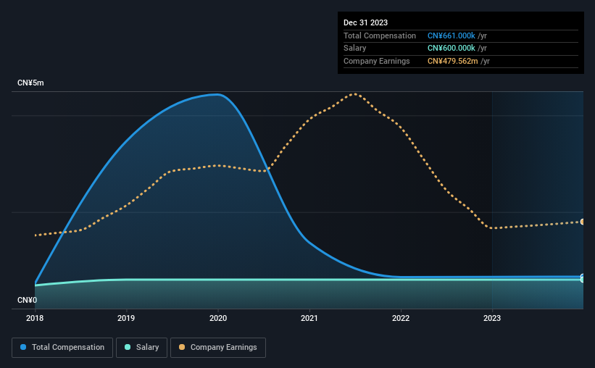Screen dimensions: 595x368
Task: Click the Company Earnings tooltip row label
Action: click(x=376, y=61)
